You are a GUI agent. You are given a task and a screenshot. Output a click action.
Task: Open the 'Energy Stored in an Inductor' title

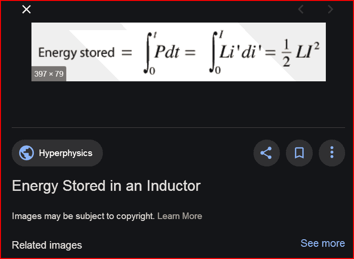coord(106,186)
